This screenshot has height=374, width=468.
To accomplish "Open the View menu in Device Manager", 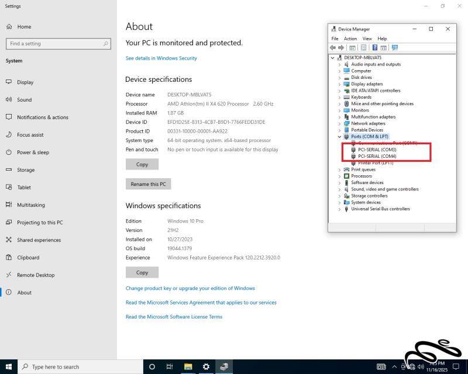I will click(x=367, y=39).
